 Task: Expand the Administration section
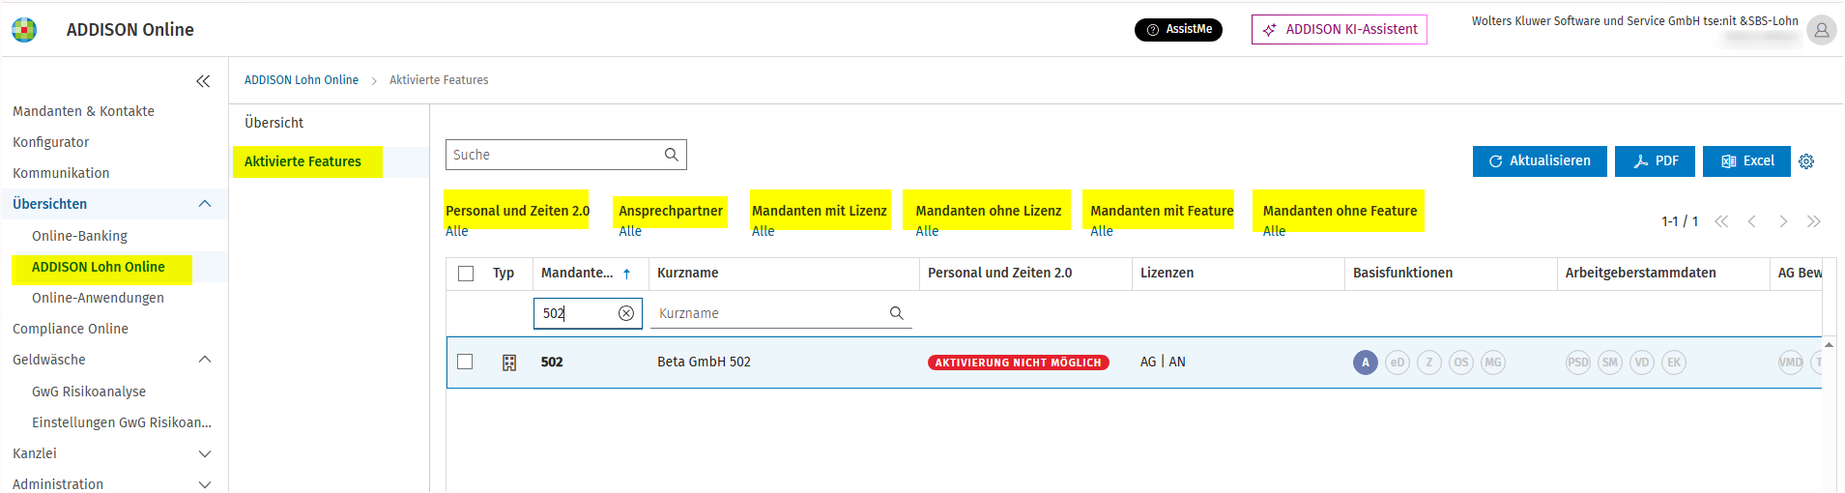coord(205,484)
